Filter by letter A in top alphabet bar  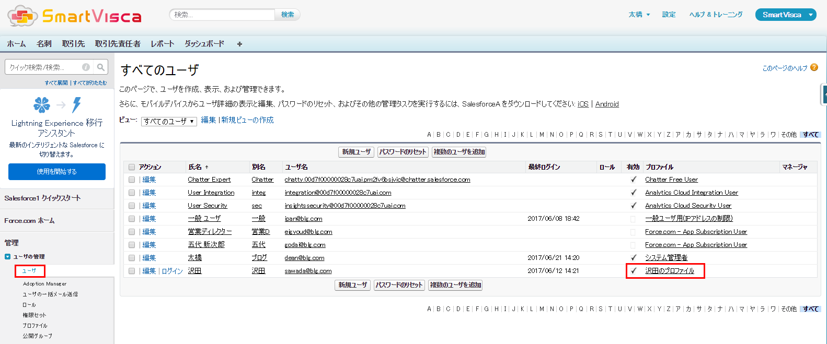tap(429, 135)
